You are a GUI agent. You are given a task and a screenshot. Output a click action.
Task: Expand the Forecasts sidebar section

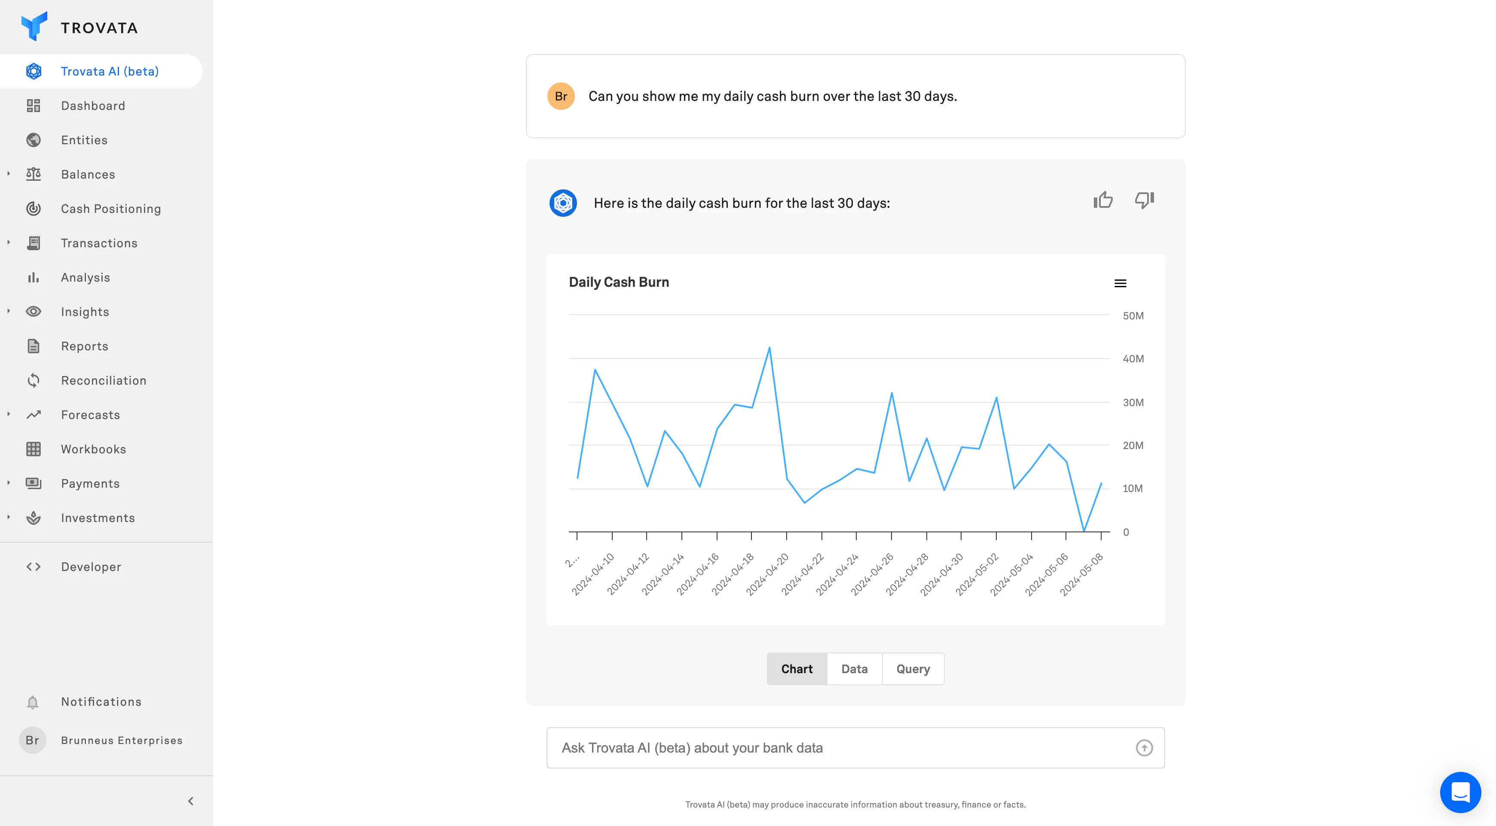click(x=9, y=414)
